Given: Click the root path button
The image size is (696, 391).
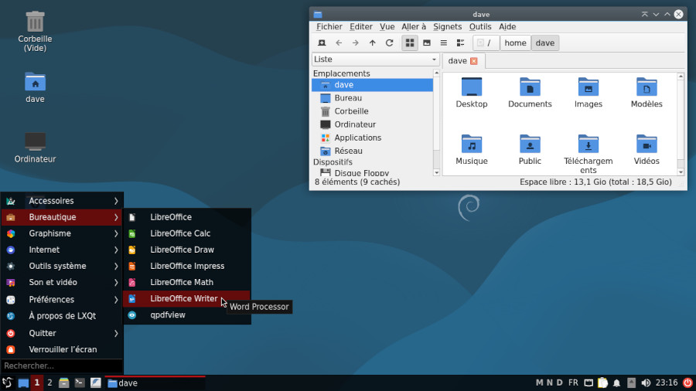Looking at the screenshot, I should point(486,43).
